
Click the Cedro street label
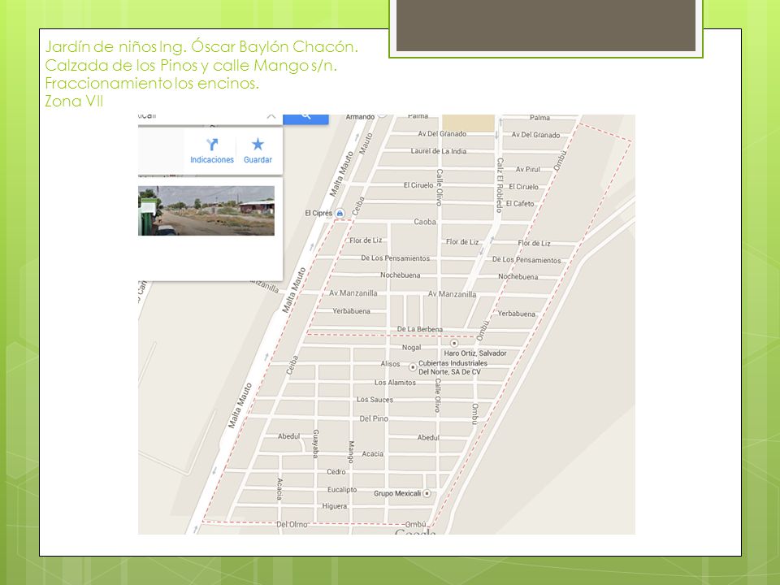tap(336, 472)
